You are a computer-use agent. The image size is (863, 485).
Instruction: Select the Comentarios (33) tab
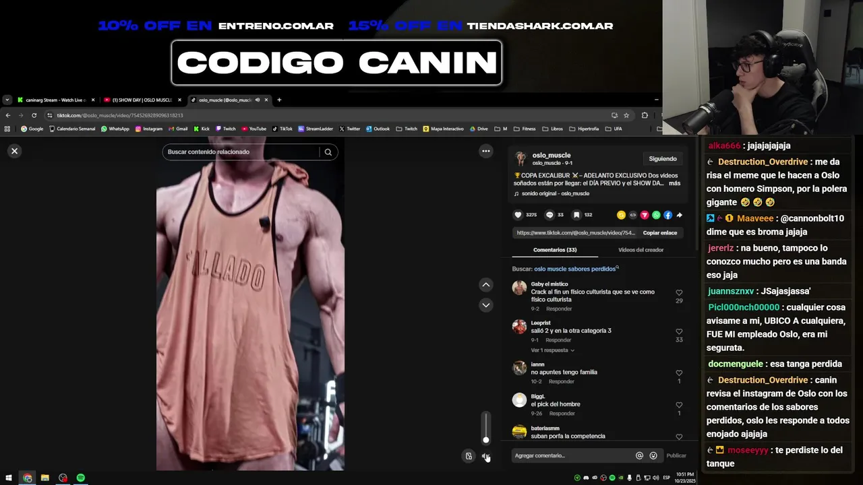[x=555, y=250]
